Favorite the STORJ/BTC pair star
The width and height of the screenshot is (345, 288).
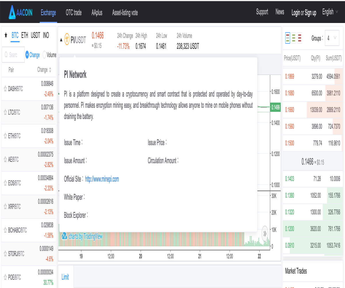click(x=5, y=254)
